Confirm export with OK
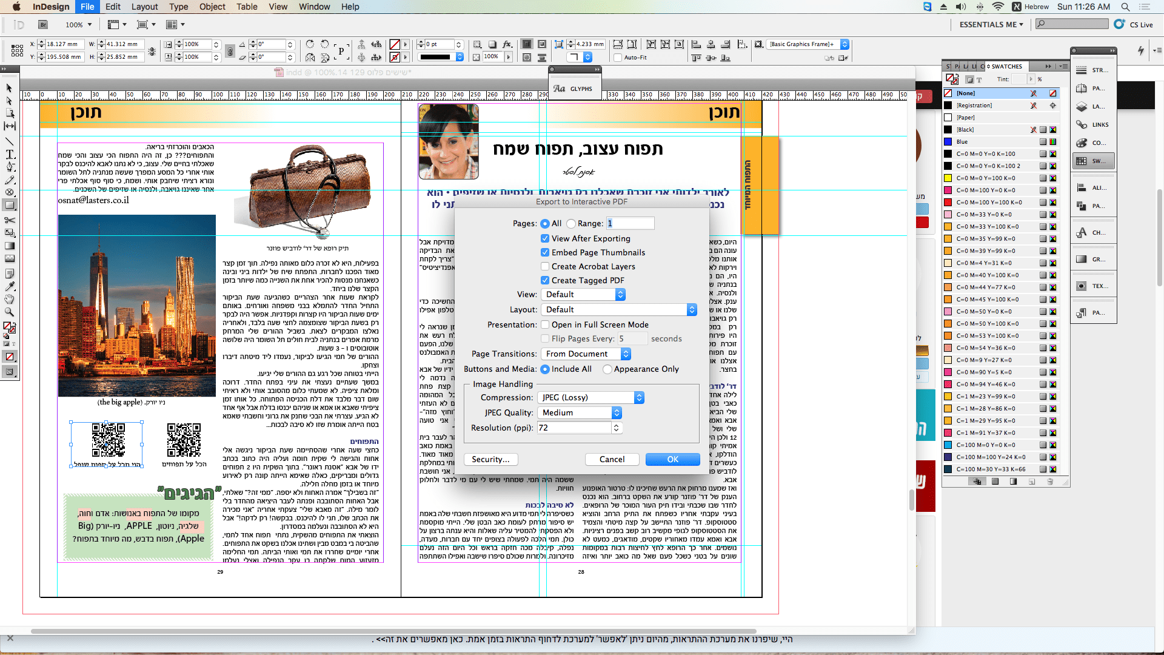The width and height of the screenshot is (1164, 655). [x=672, y=459]
